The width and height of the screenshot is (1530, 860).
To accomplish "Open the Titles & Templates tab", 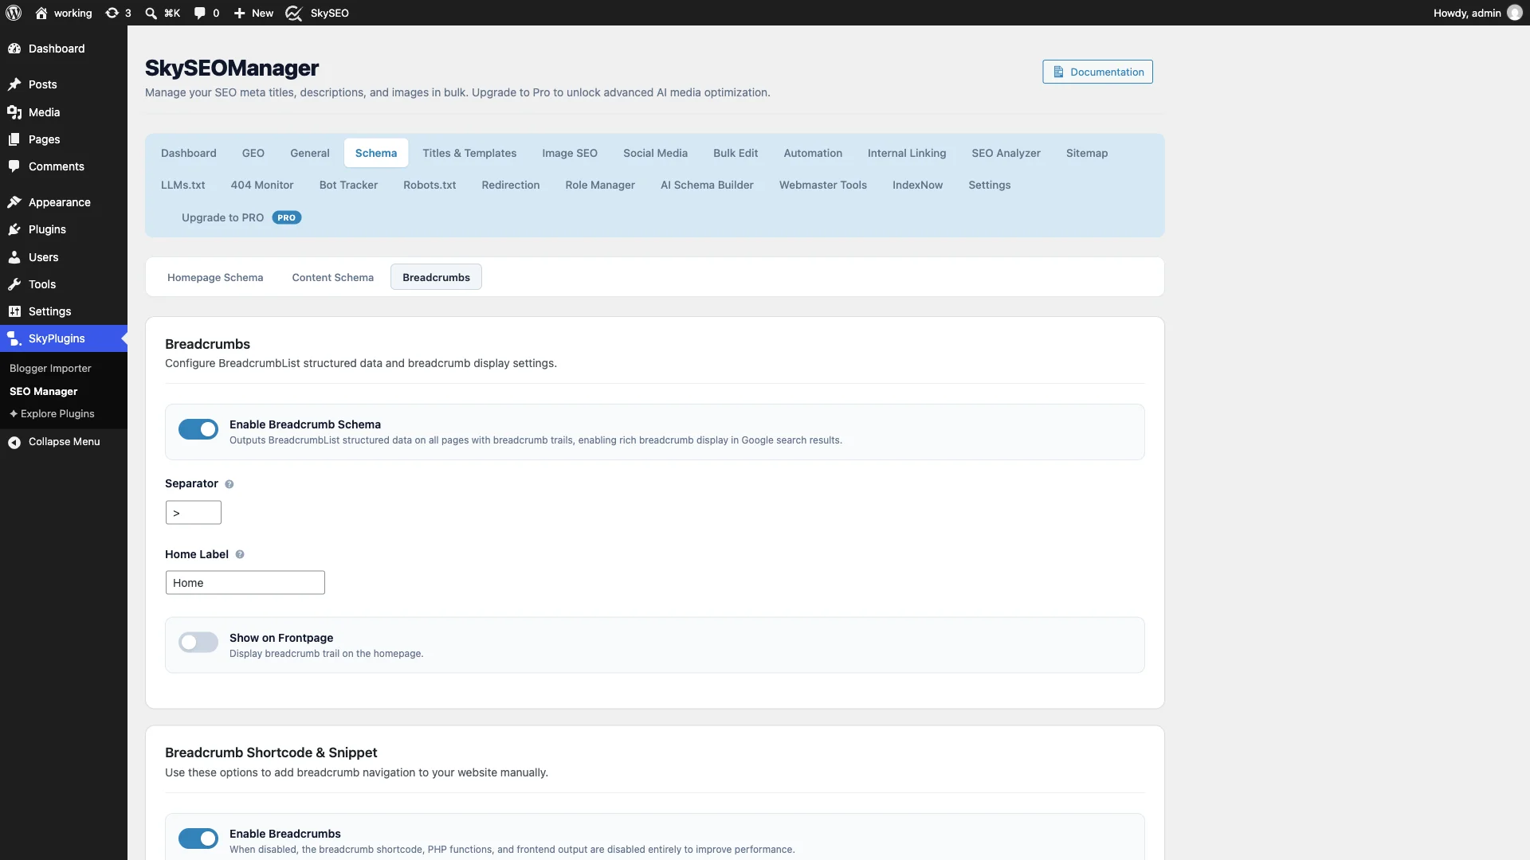I will point(469,153).
